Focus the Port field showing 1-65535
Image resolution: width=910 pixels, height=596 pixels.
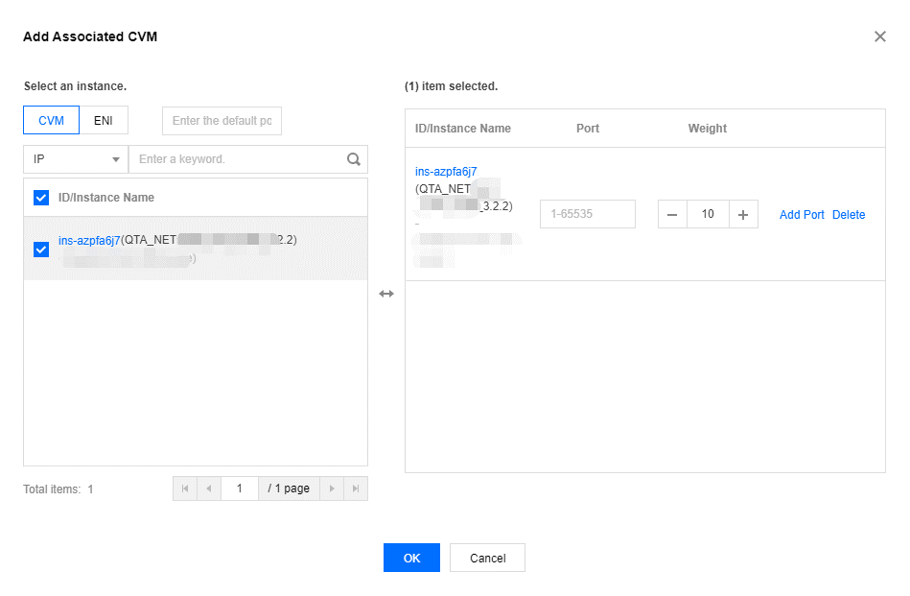[587, 214]
